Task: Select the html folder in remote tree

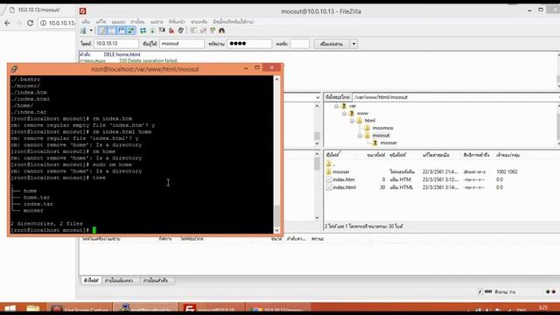Action: [x=369, y=121]
